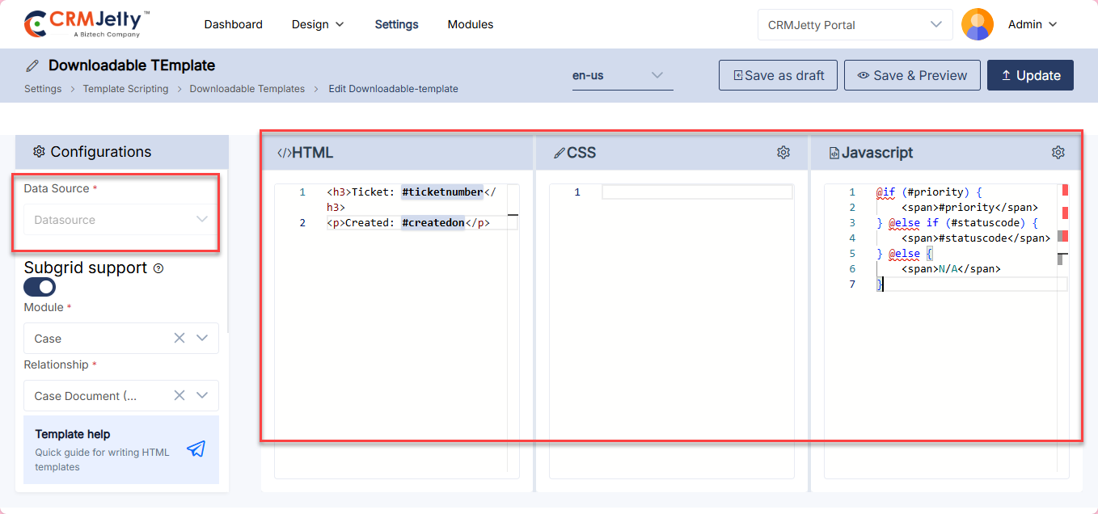Click the Update button

[1030, 75]
